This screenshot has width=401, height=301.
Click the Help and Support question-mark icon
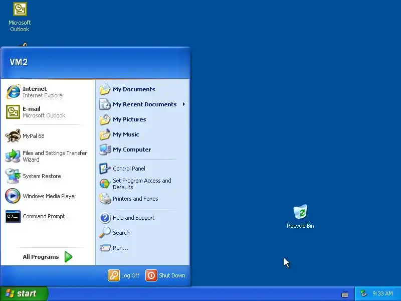point(105,218)
